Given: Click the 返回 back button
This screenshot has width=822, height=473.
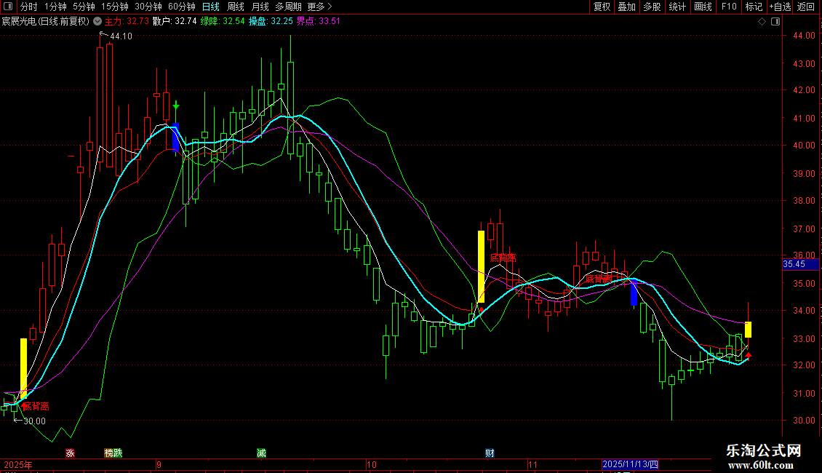Looking at the screenshot, I should pyautogui.click(x=806, y=7).
